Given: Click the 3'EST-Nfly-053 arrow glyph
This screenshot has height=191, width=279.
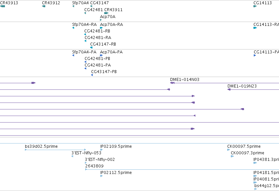Looking at the screenshot, I should tap(72, 156).
